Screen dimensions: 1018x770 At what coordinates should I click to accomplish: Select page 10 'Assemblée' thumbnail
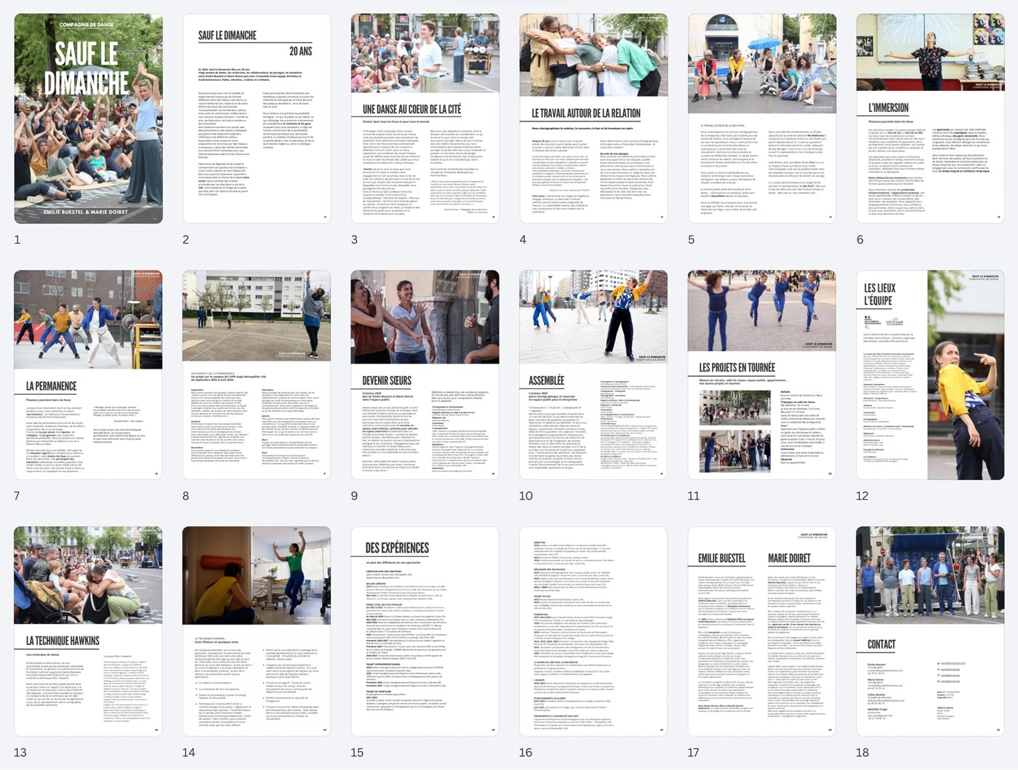tap(594, 374)
